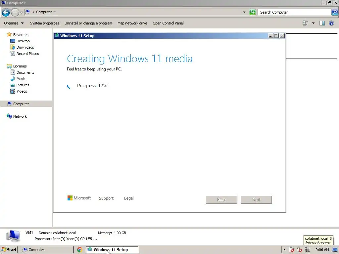Select Uninstall or change a program
339x254 pixels.
tap(88, 23)
